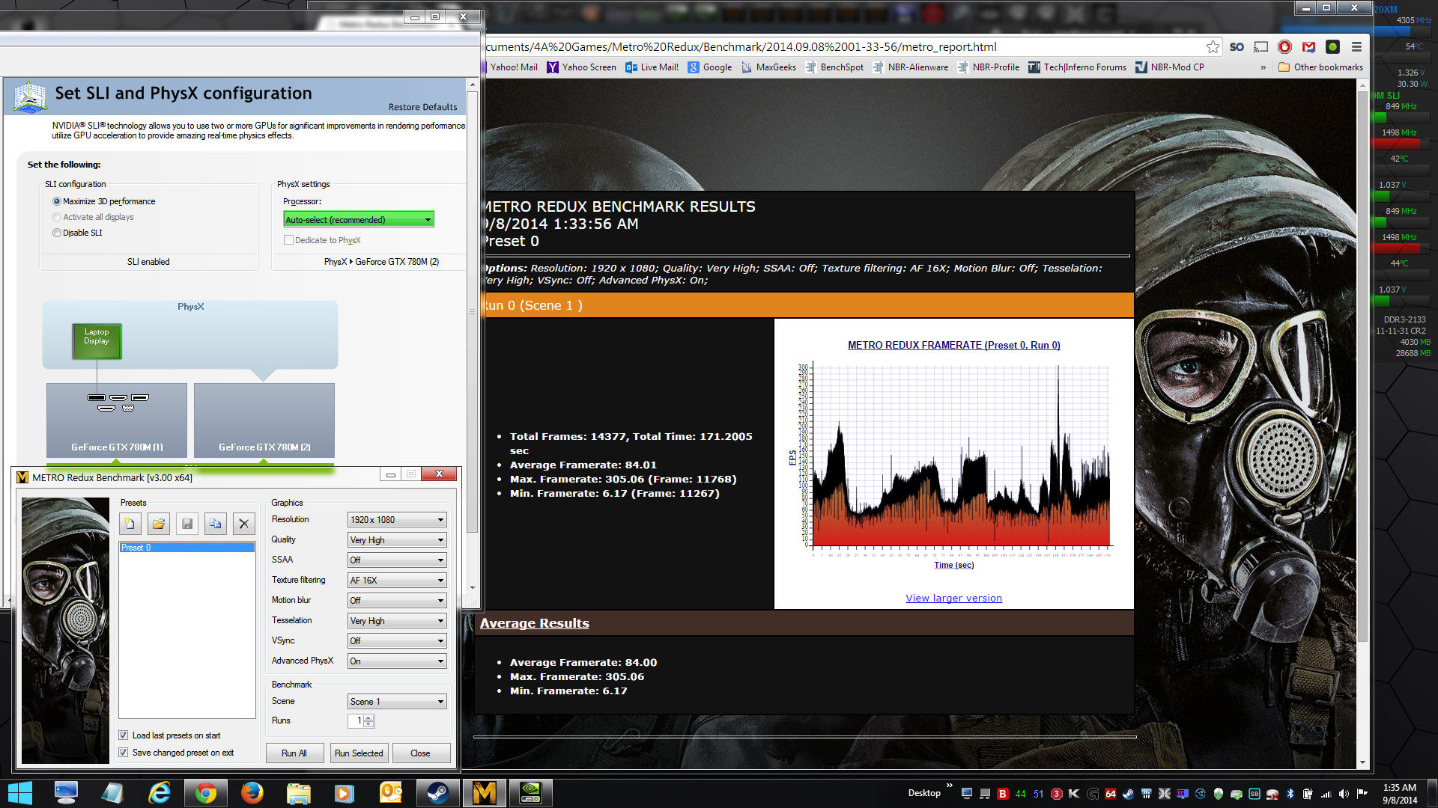Open the Scene dropdown

coord(397,702)
